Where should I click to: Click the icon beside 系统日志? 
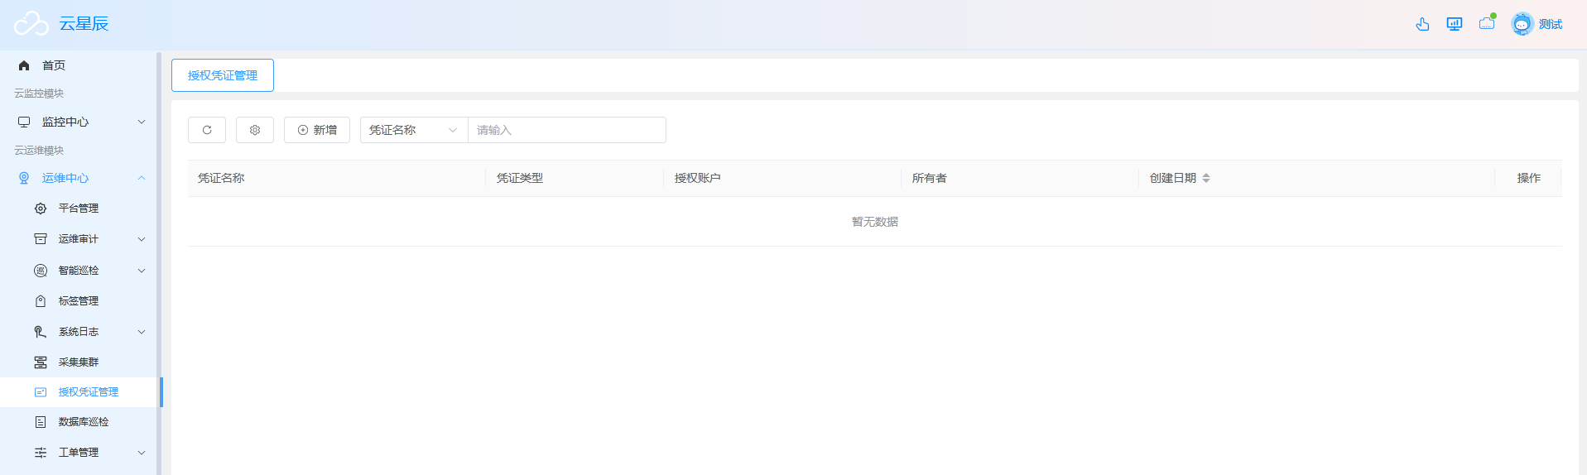(x=41, y=332)
